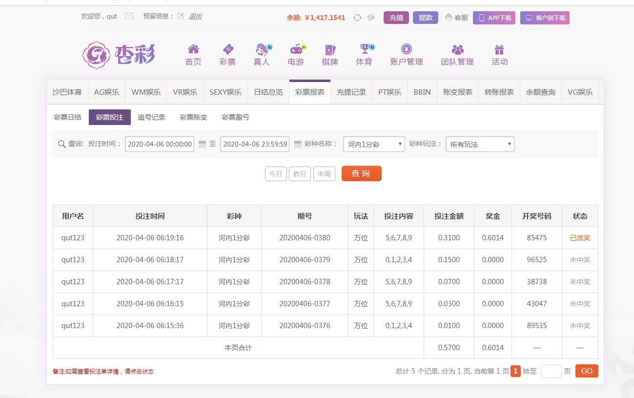The width and height of the screenshot is (634, 398).
Task: Expand the 河内1分彩 lottery type dropdown
Action: tap(374, 144)
